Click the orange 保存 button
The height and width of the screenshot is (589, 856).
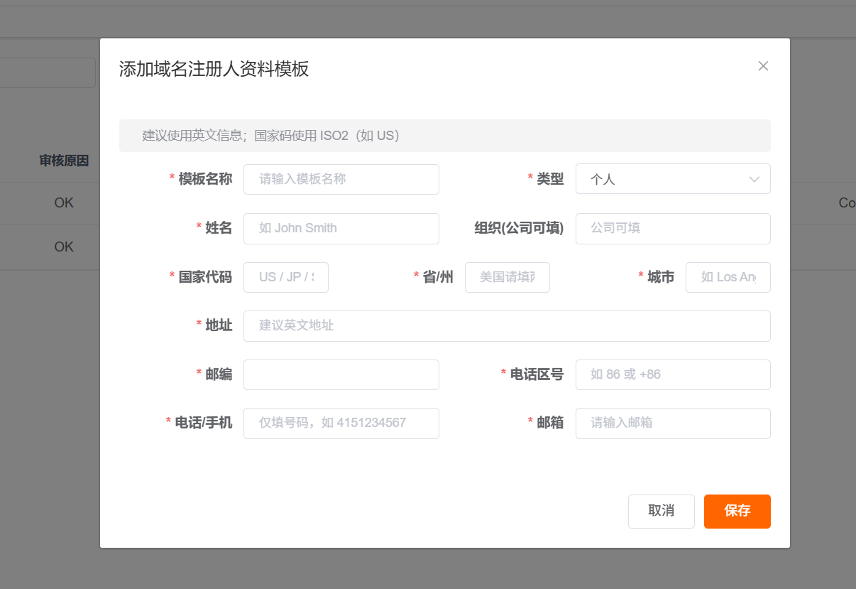point(737,511)
